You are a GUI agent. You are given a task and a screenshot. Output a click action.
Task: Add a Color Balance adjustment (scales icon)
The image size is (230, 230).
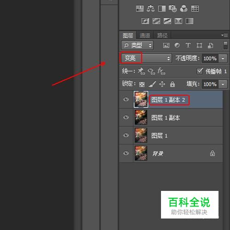pos(150,9)
